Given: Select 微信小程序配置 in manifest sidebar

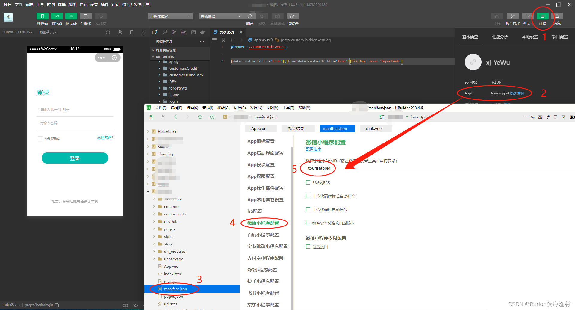Looking at the screenshot, I should point(263,223).
